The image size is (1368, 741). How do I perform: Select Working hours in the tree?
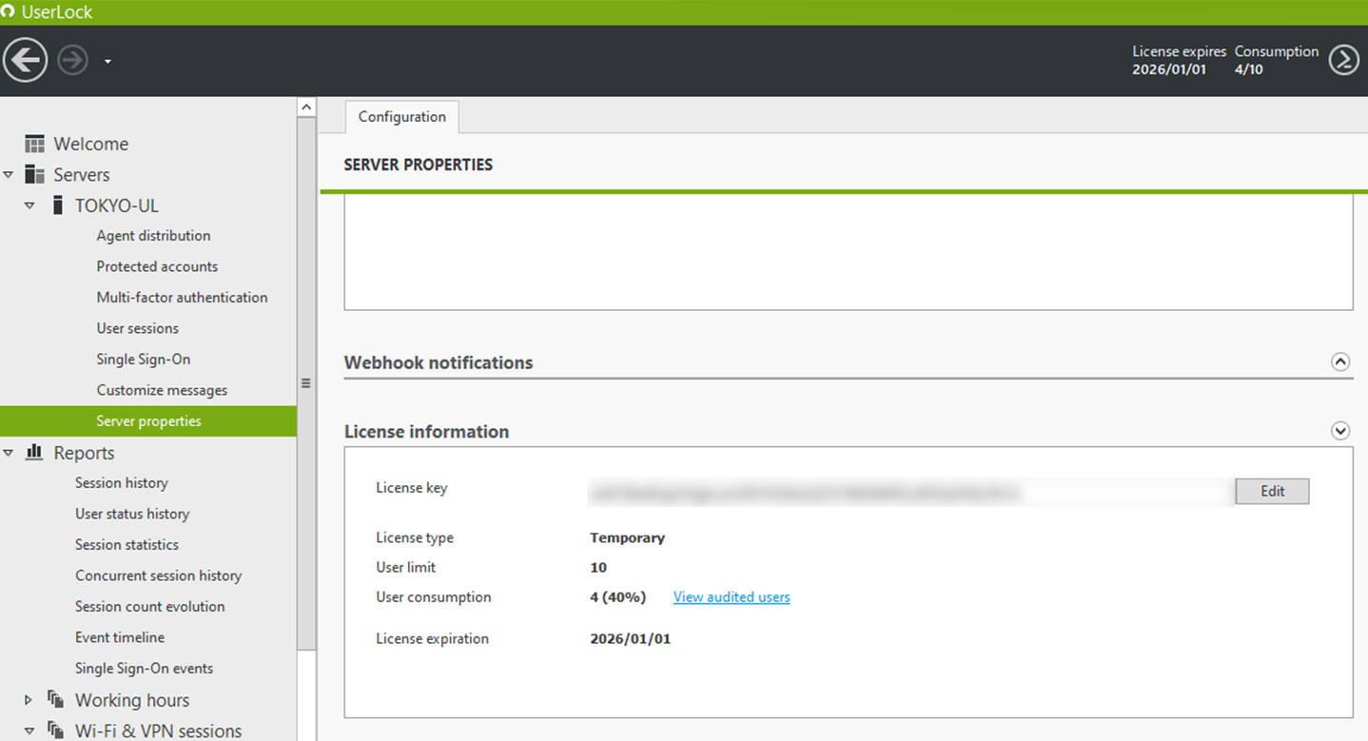[x=132, y=700]
